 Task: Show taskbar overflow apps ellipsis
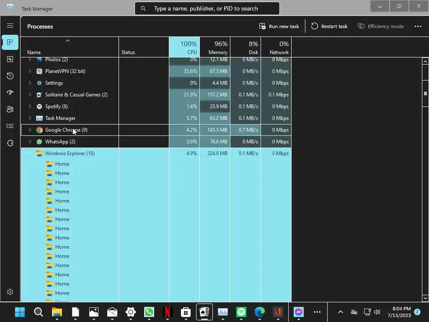(317, 312)
